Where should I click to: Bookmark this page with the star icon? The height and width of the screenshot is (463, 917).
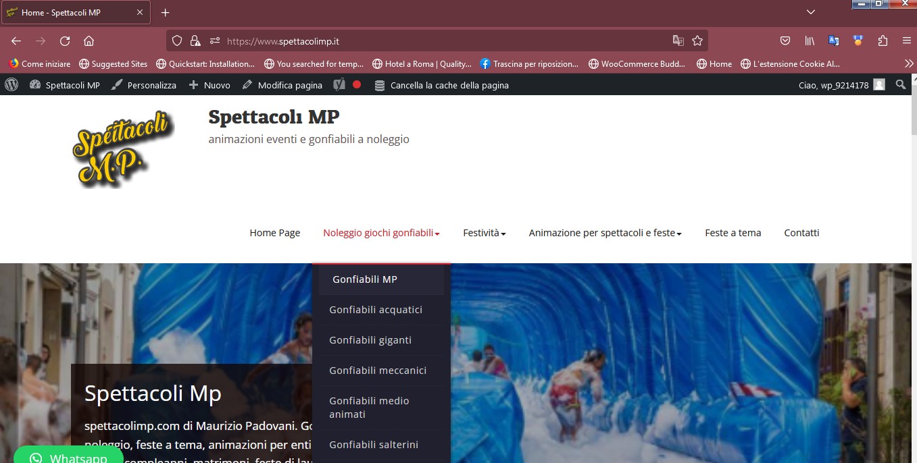click(x=697, y=41)
